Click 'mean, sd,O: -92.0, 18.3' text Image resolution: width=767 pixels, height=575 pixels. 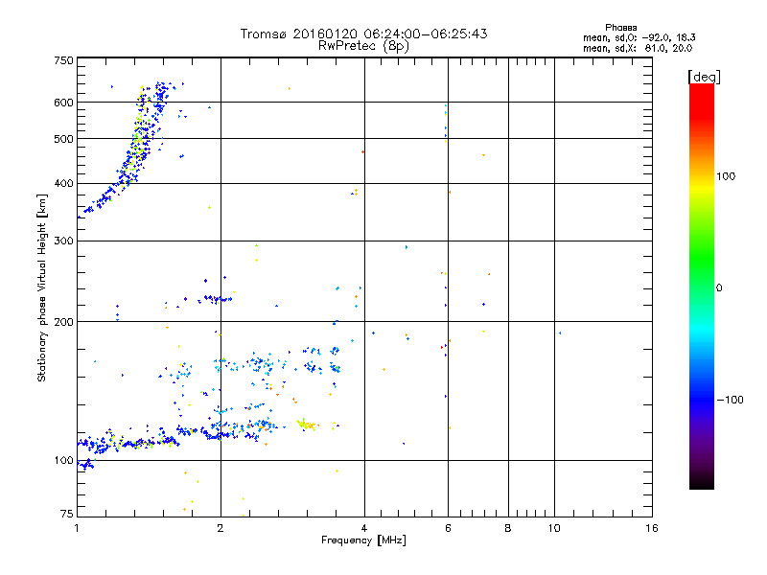(639, 37)
